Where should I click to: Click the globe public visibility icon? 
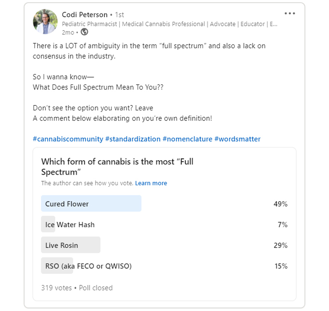click(x=84, y=32)
